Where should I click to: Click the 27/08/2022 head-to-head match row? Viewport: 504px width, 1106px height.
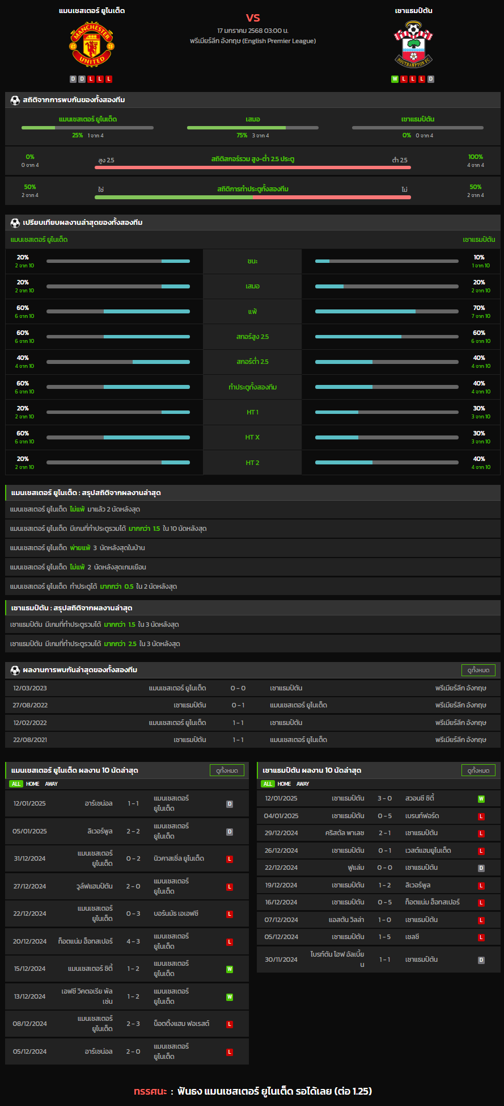click(x=253, y=705)
